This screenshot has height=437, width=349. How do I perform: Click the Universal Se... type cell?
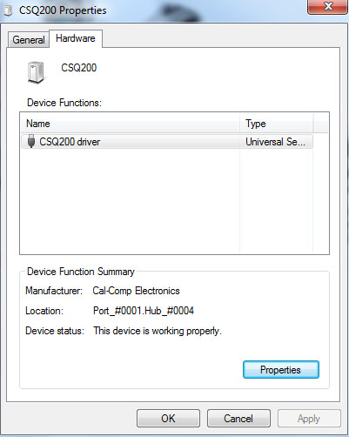[276, 142]
